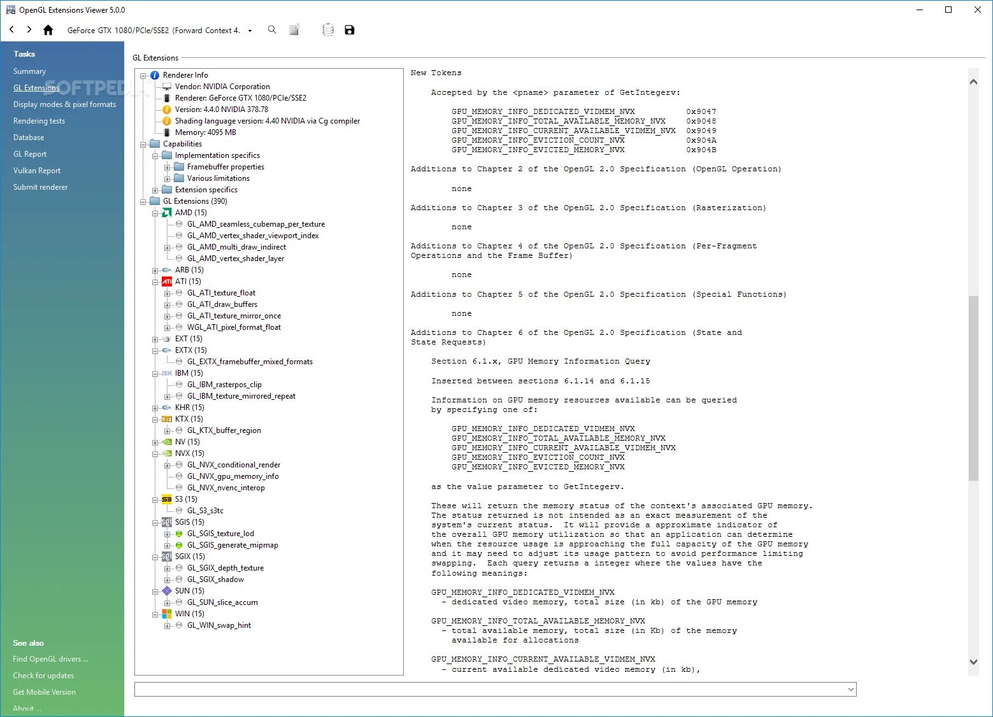The image size is (993, 717).
Task: Click the green dot beside GL_SGIS_texture_lod
Action: tap(179, 534)
